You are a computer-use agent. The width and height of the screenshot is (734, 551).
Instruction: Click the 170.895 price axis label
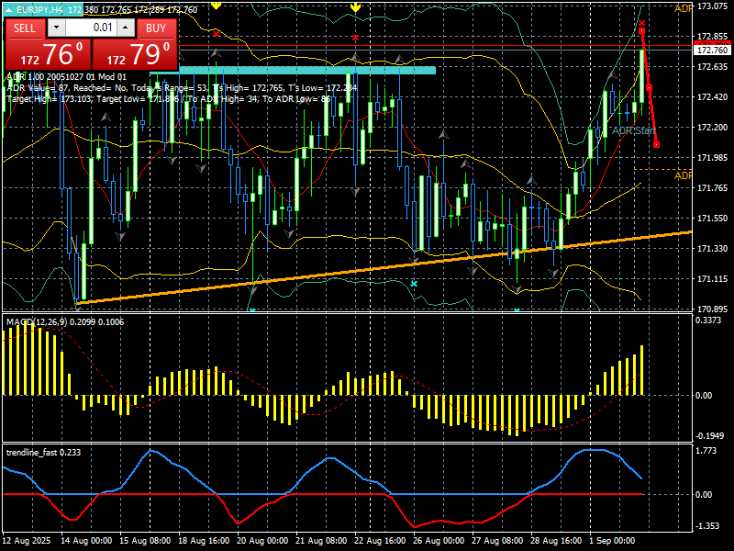713,309
